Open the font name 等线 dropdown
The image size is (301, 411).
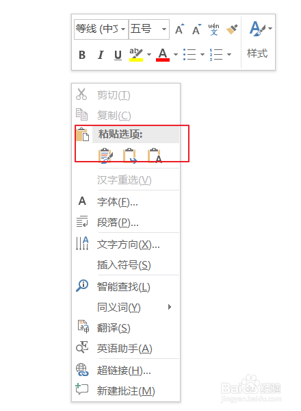122,29
